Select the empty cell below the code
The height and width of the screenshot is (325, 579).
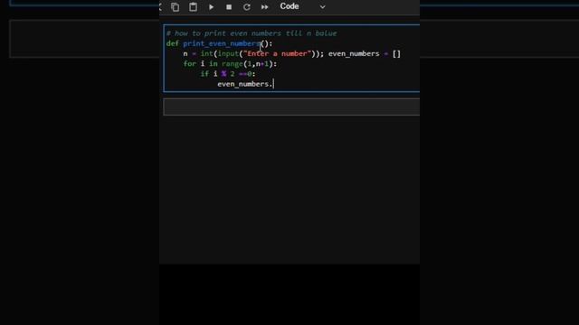point(291,107)
